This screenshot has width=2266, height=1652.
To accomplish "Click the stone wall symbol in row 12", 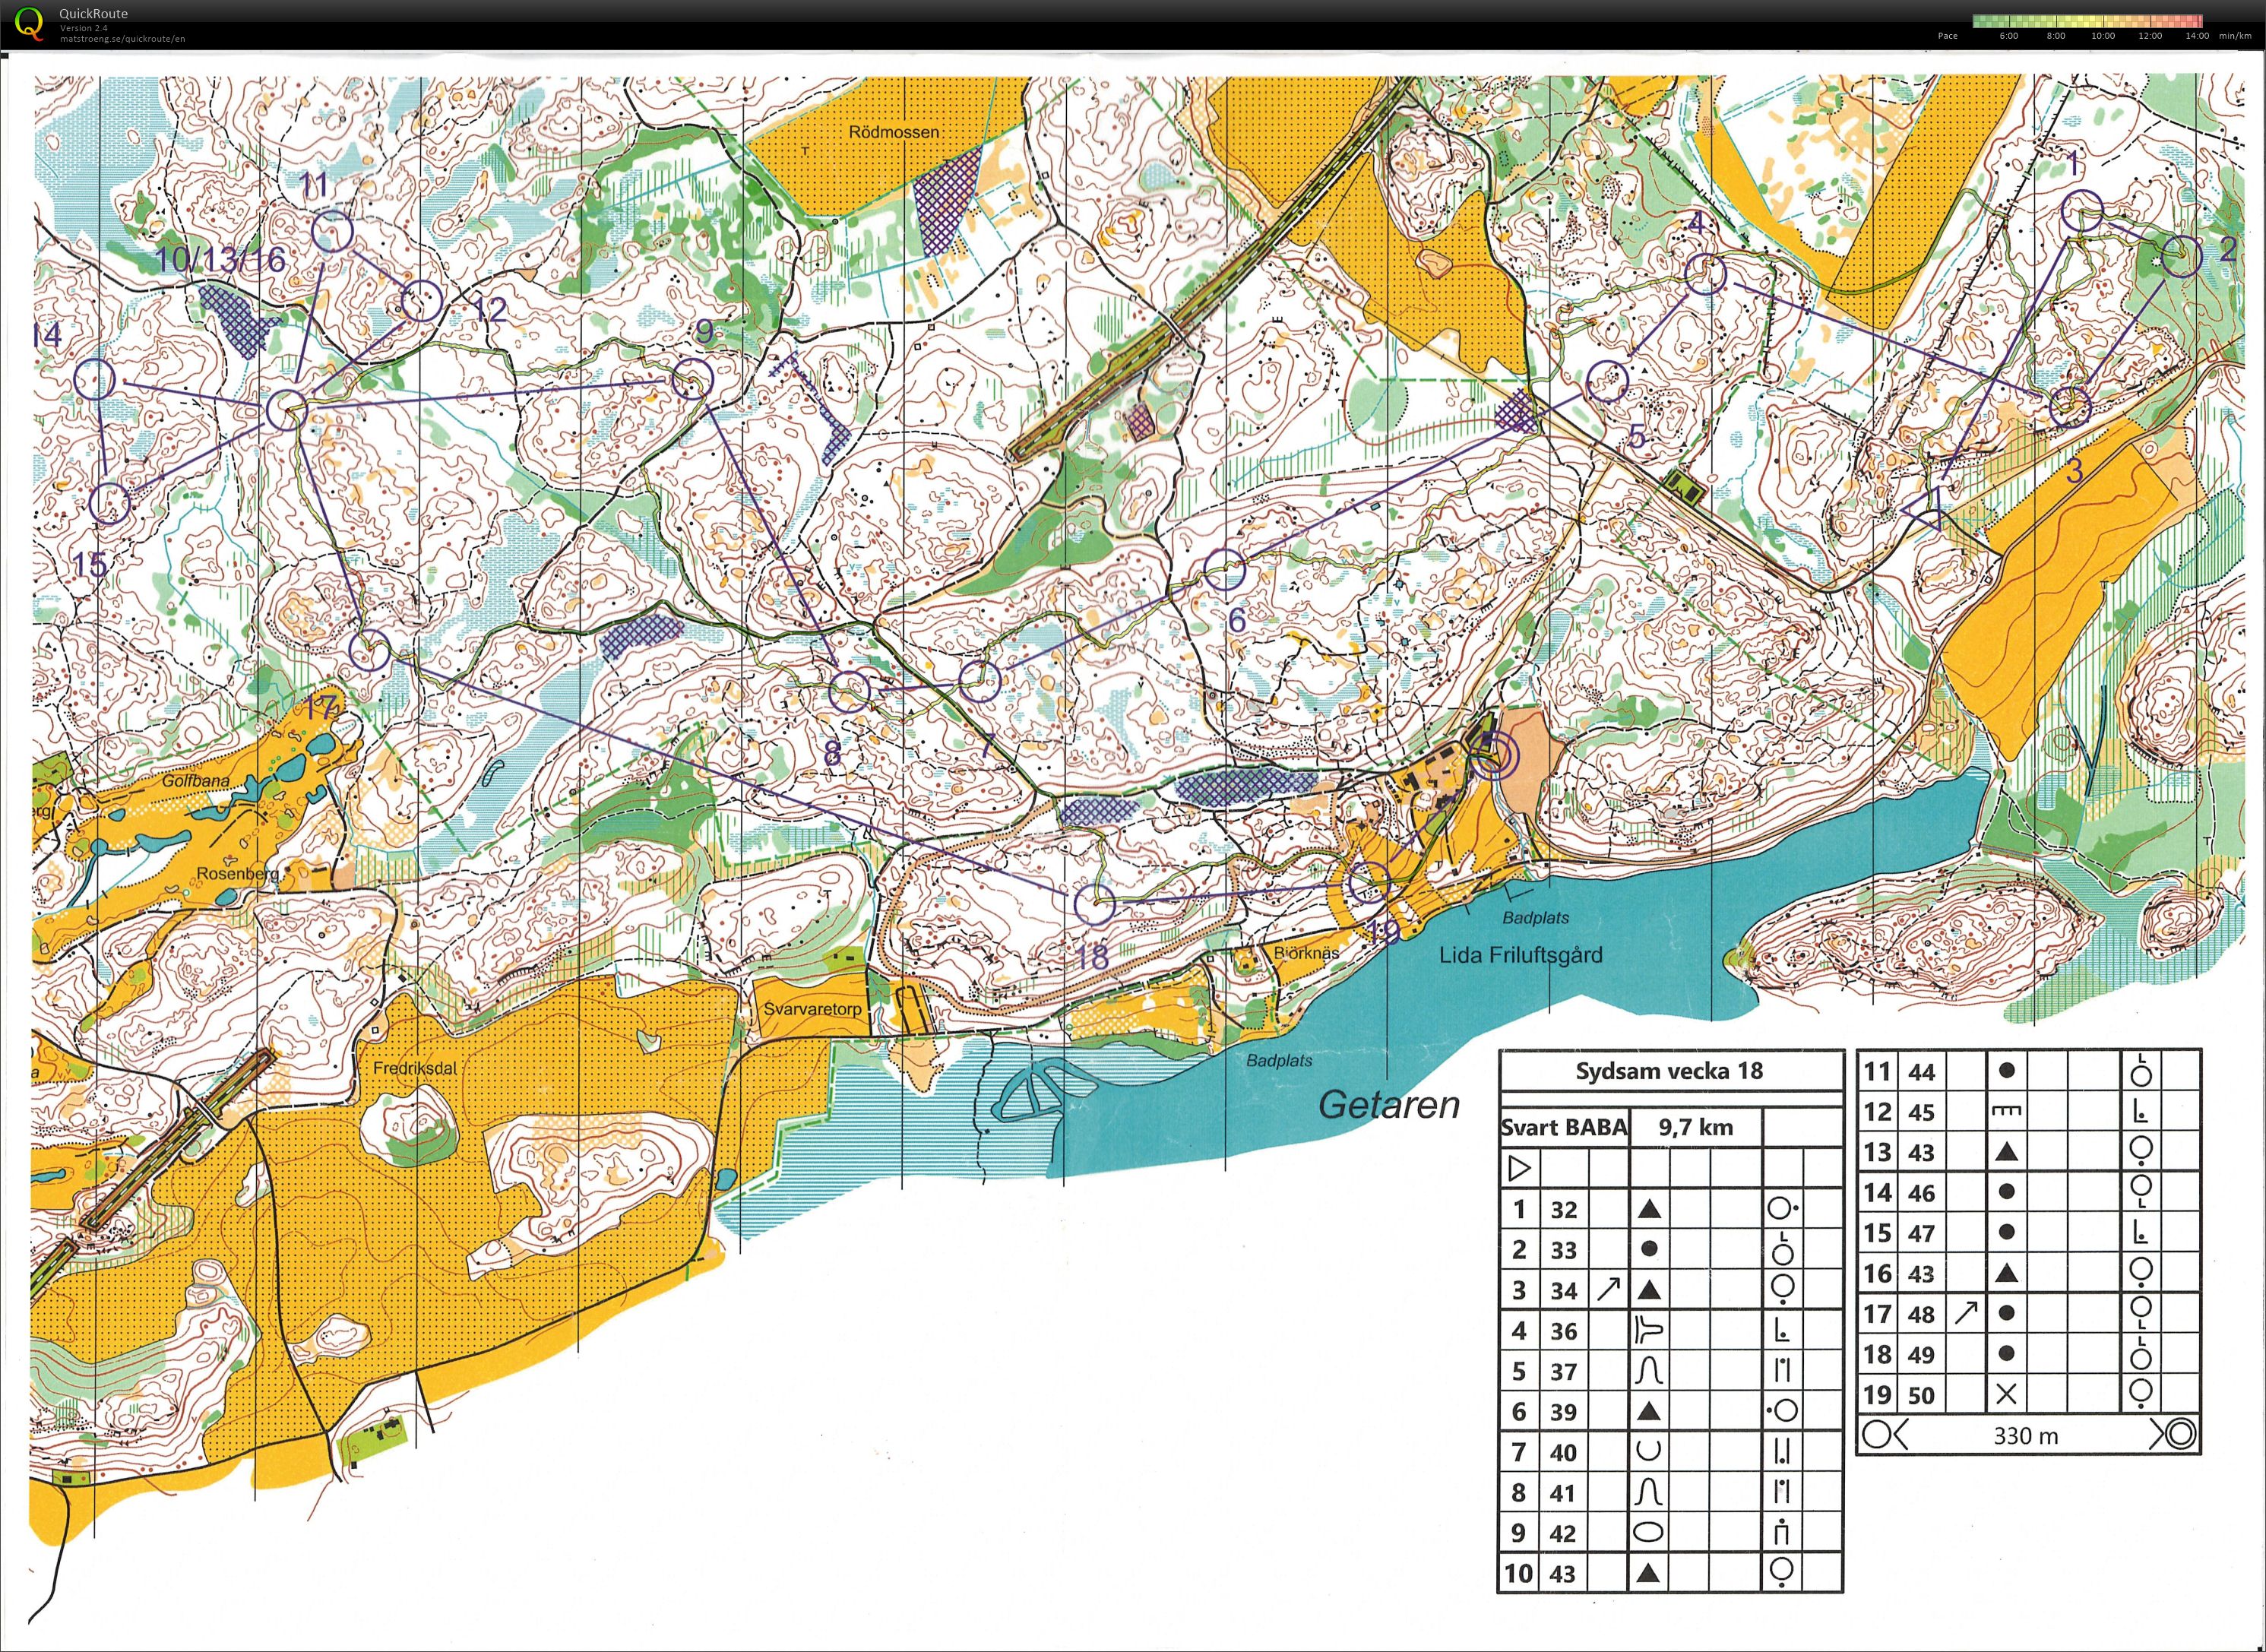I will (2006, 1111).
